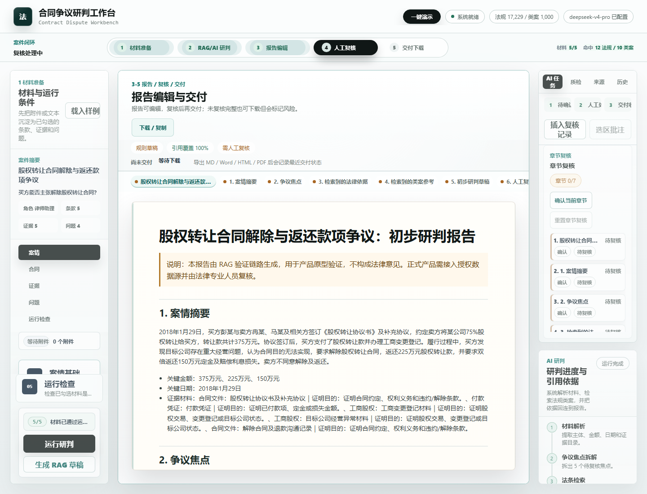Jump to section tab 3. 检索到的法律依据
Viewport: 647px width, 494px height.
340,181
